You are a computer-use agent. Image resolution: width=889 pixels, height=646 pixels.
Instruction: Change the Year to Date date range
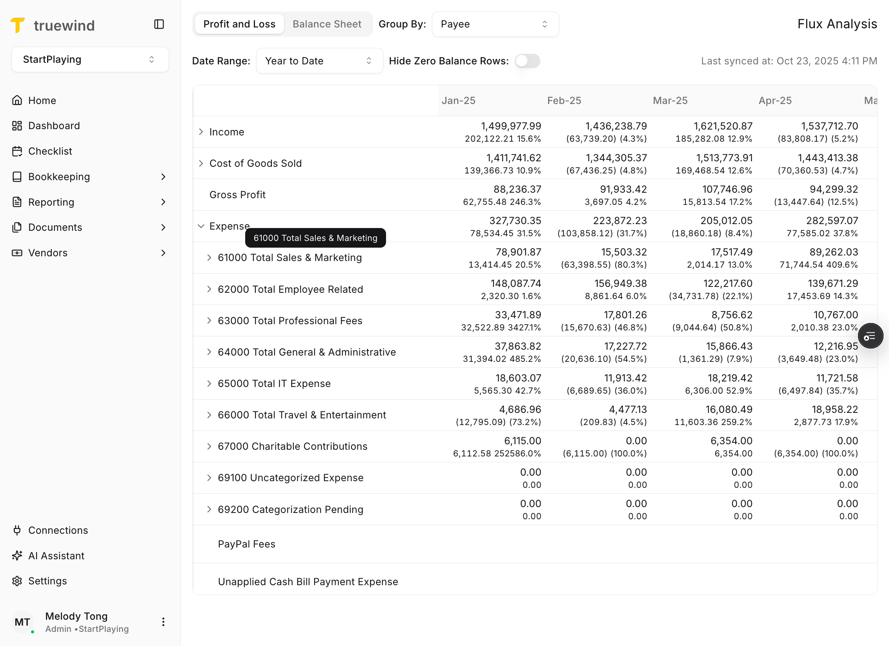(x=319, y=61)
